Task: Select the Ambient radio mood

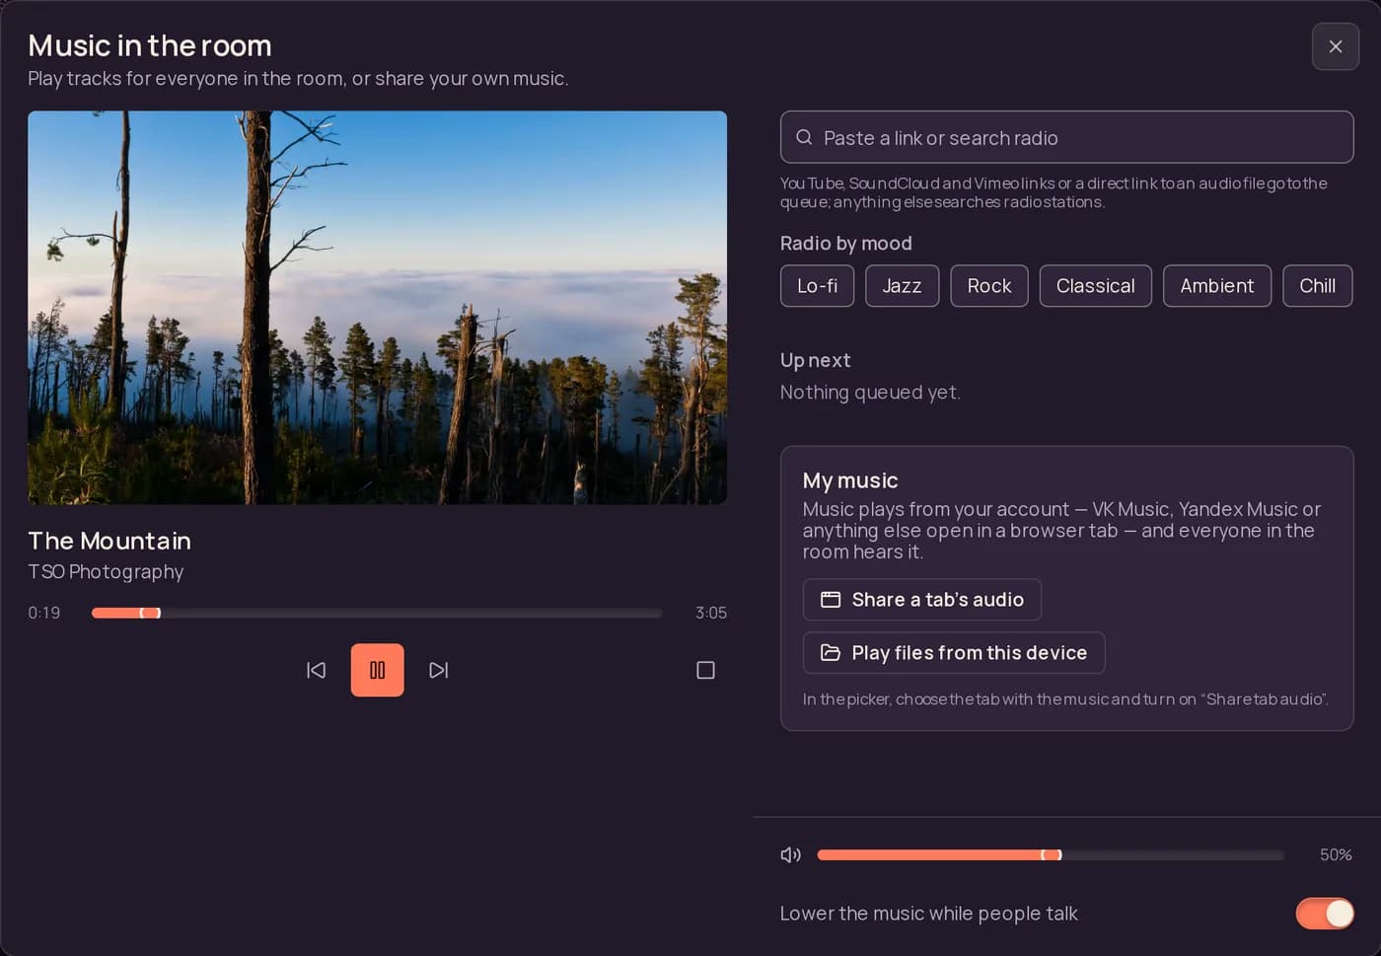Action: coord(1217,286)
